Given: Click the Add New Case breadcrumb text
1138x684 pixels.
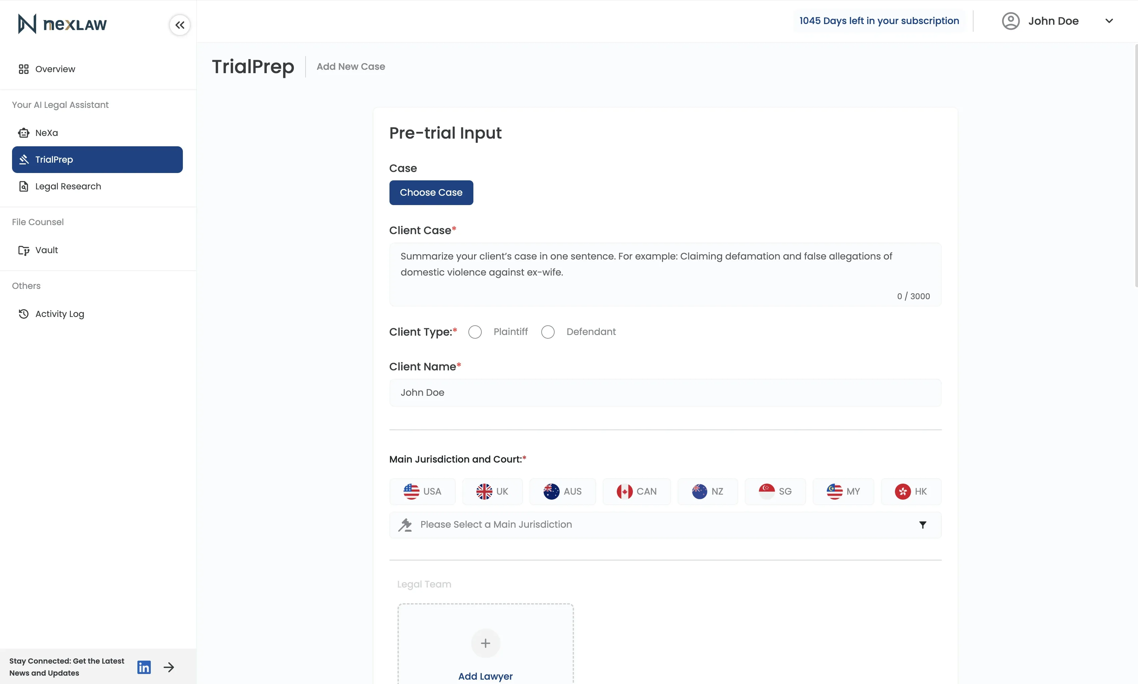Looking at the screenshot, I should coord(351,66).
